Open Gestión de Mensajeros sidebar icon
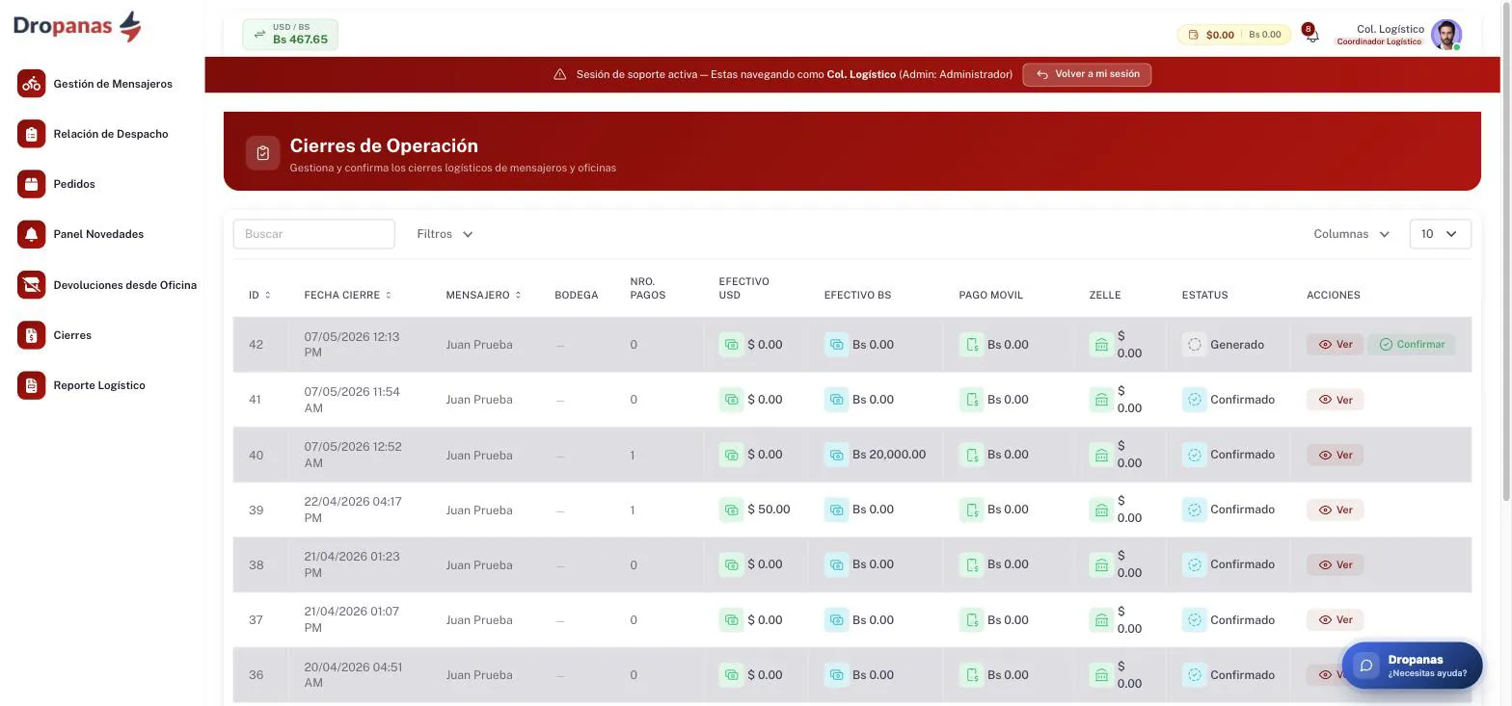 (x=31, y=84)
